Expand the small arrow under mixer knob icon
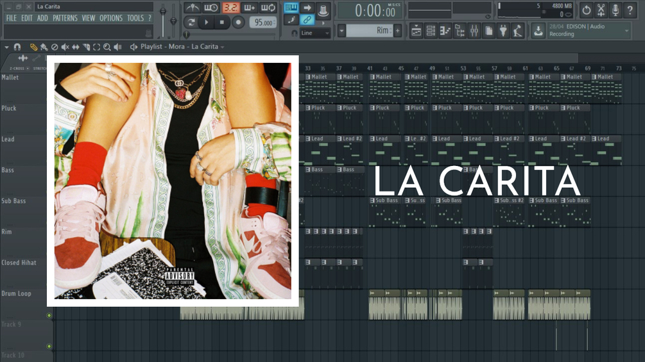This screenshot has height=362, width=645. 323,24
